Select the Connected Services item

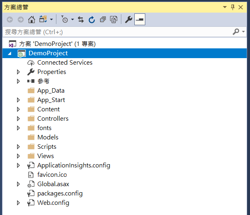tap(65, 63)
